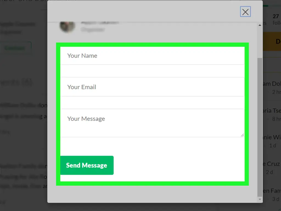Viewport: 281px width, 211px height.
Task: Click the organizer's round profile photo
Action: 68,26
